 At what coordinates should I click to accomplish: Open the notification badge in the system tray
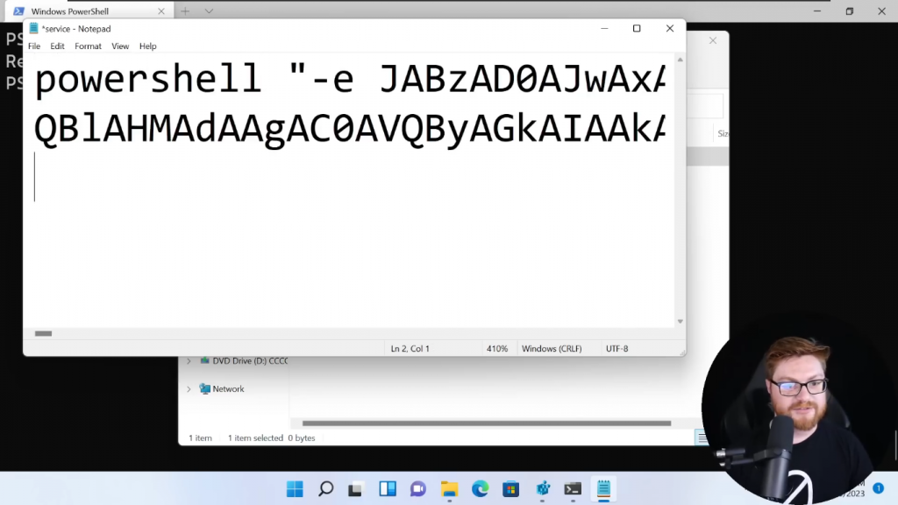[878, 488]
